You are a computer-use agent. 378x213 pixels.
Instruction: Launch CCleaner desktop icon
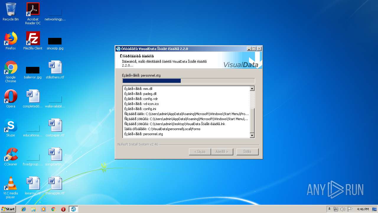point(11,157)
